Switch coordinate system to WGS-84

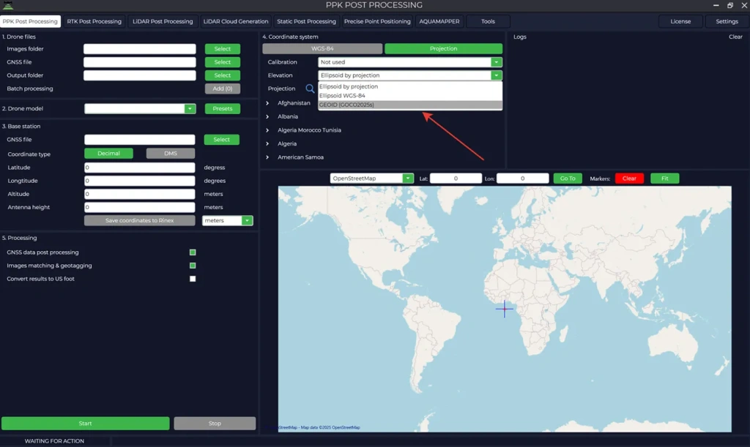click(x=322, y=48)
